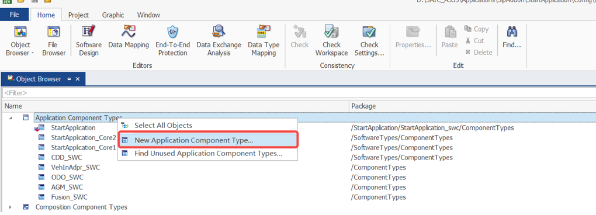The width and height of the screenshot is (596, 215).
Task: Run Check Workspace
Action: (x=331, y=41)
